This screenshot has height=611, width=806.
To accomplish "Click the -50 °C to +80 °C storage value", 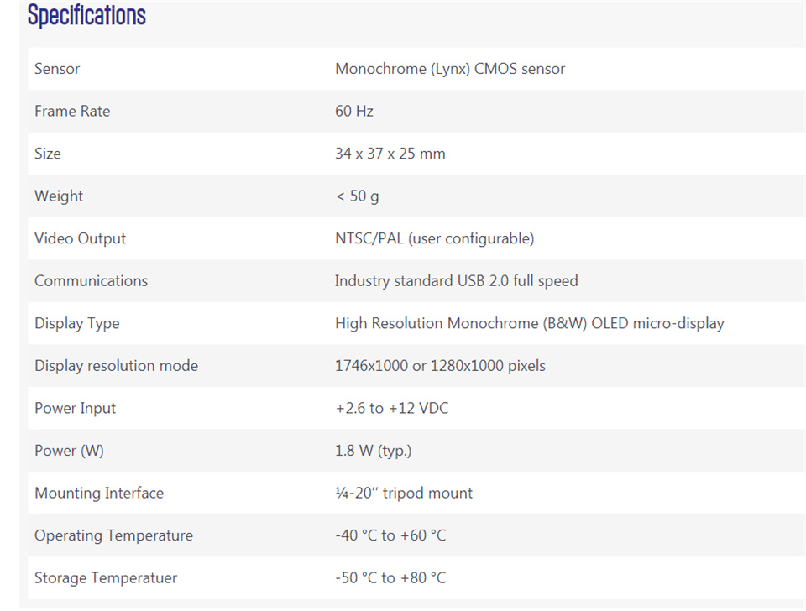I will click(x=390, y=577).
